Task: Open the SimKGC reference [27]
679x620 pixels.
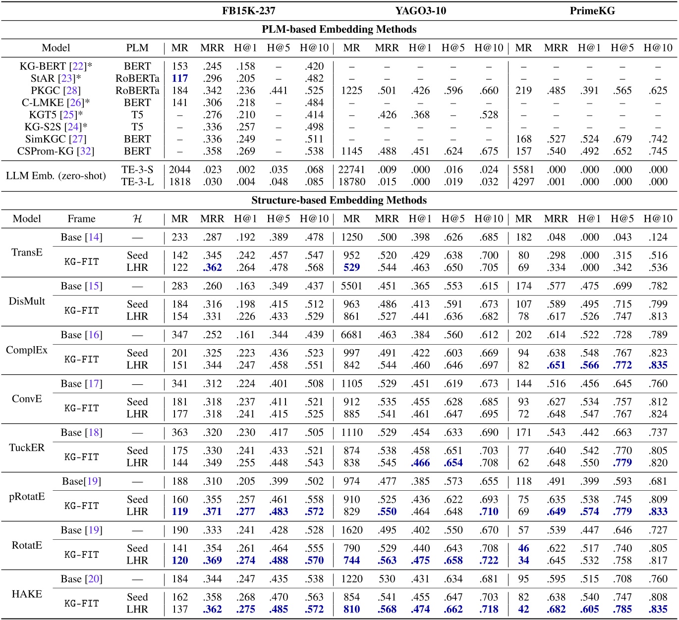Action: [78, 138]
